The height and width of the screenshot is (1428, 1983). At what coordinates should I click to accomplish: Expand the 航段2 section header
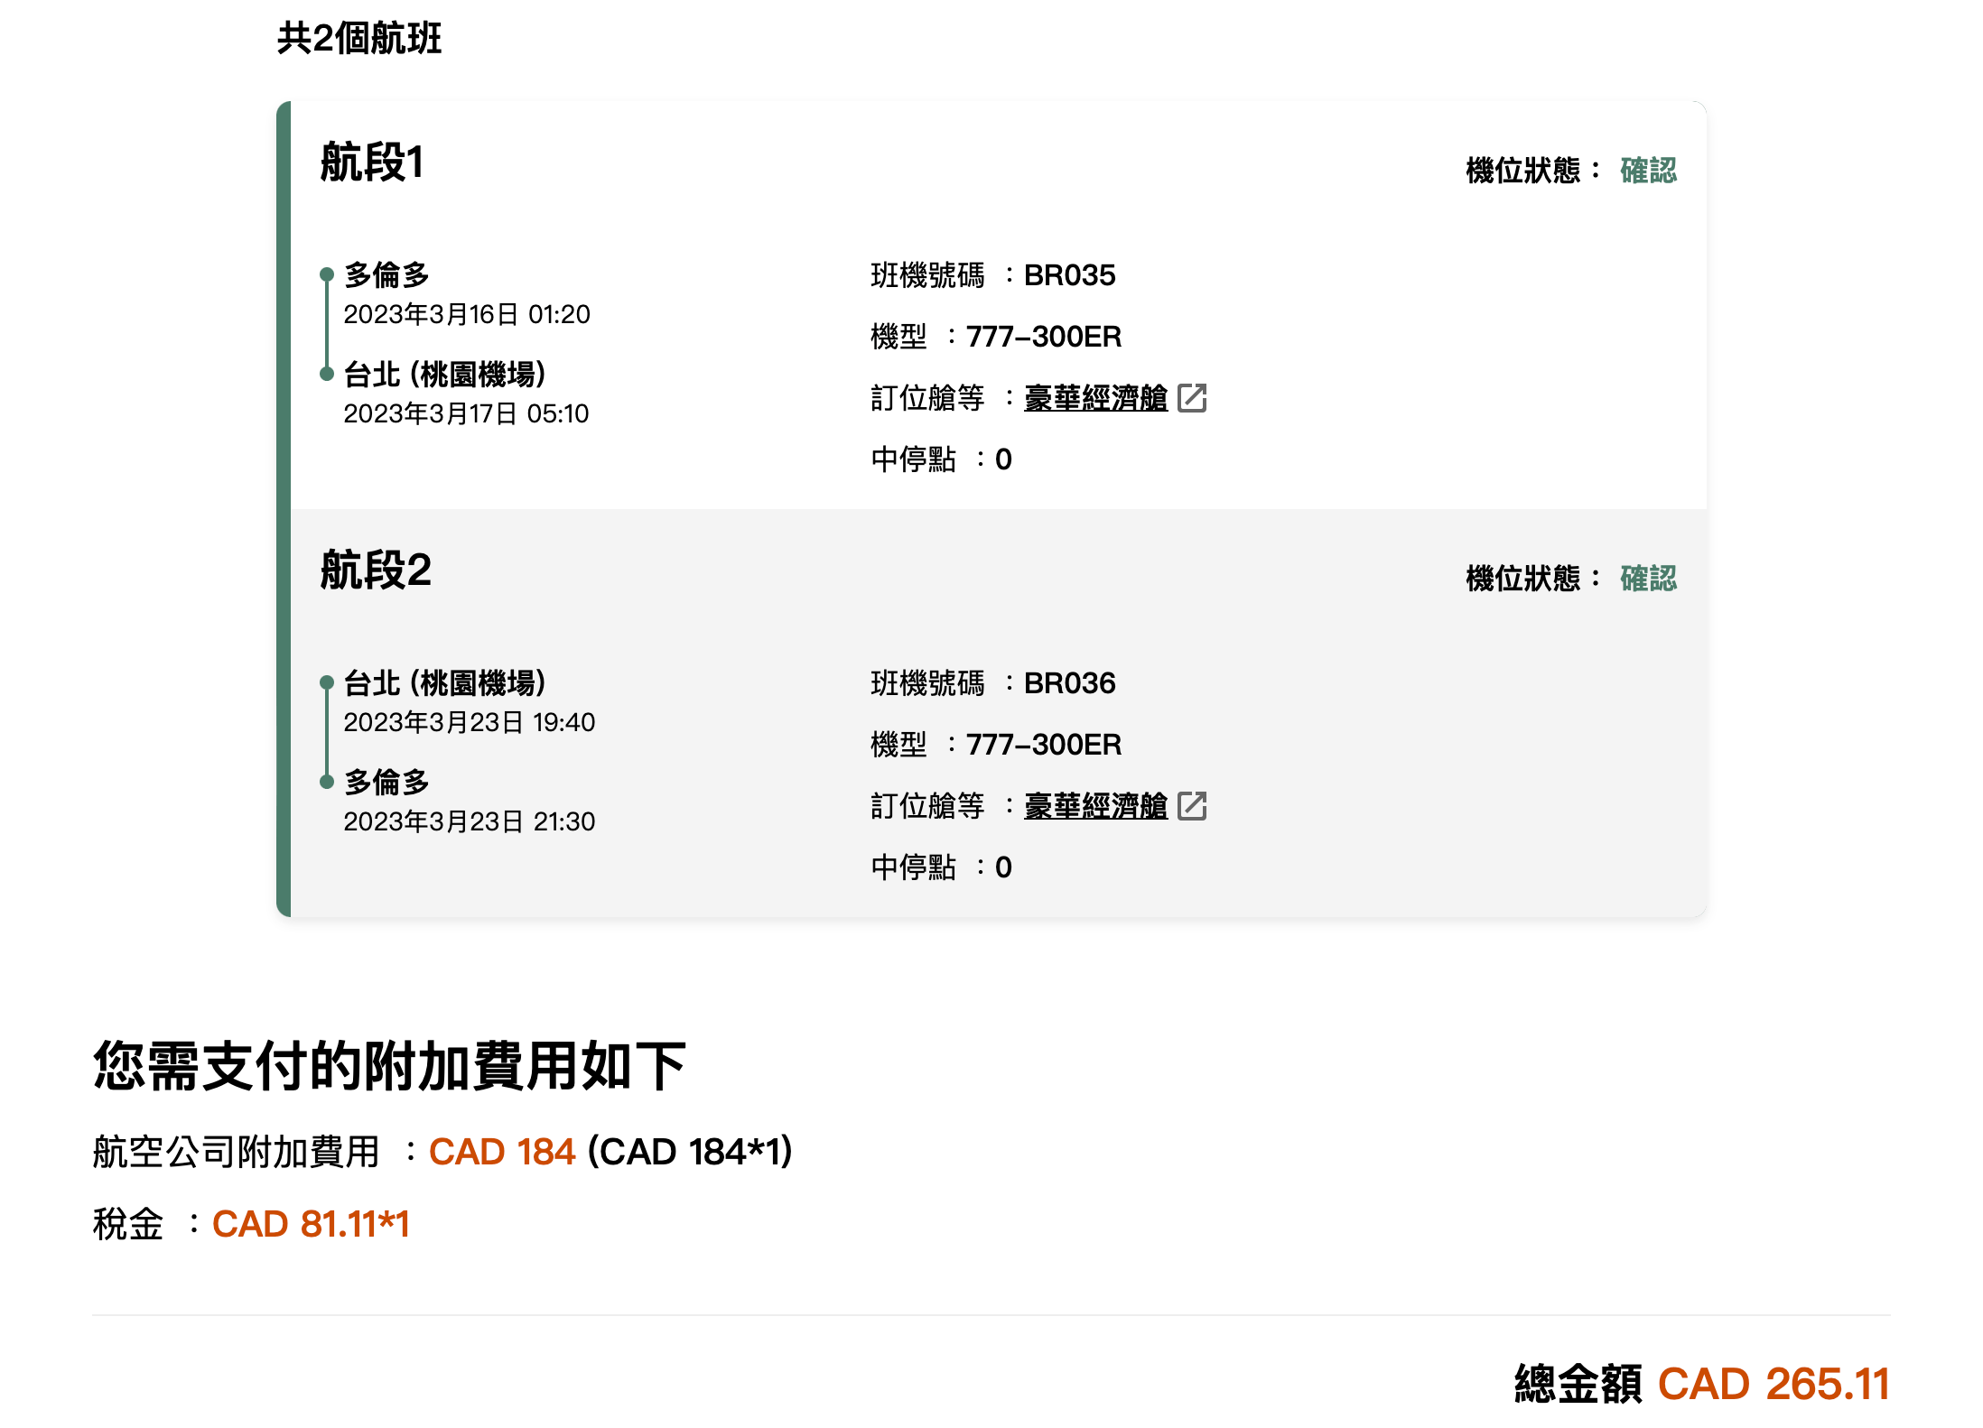pyautogui.click(x=377, y=570)
